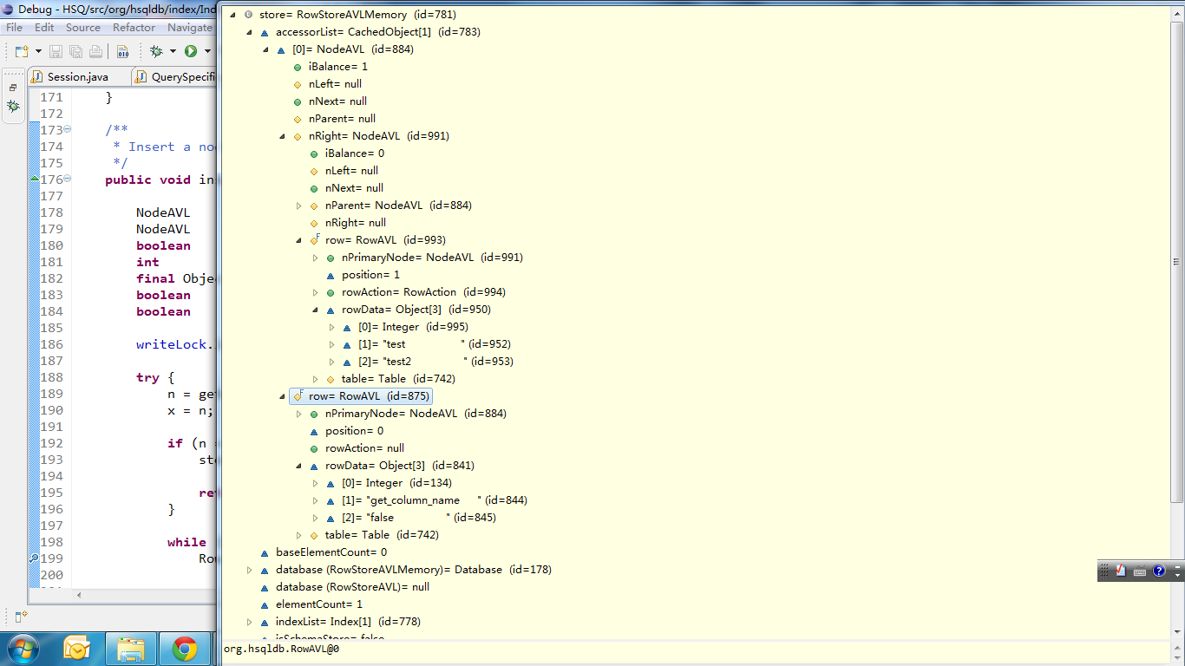Open the Debug dropdown arrow in toolbar

click(173, 51)
